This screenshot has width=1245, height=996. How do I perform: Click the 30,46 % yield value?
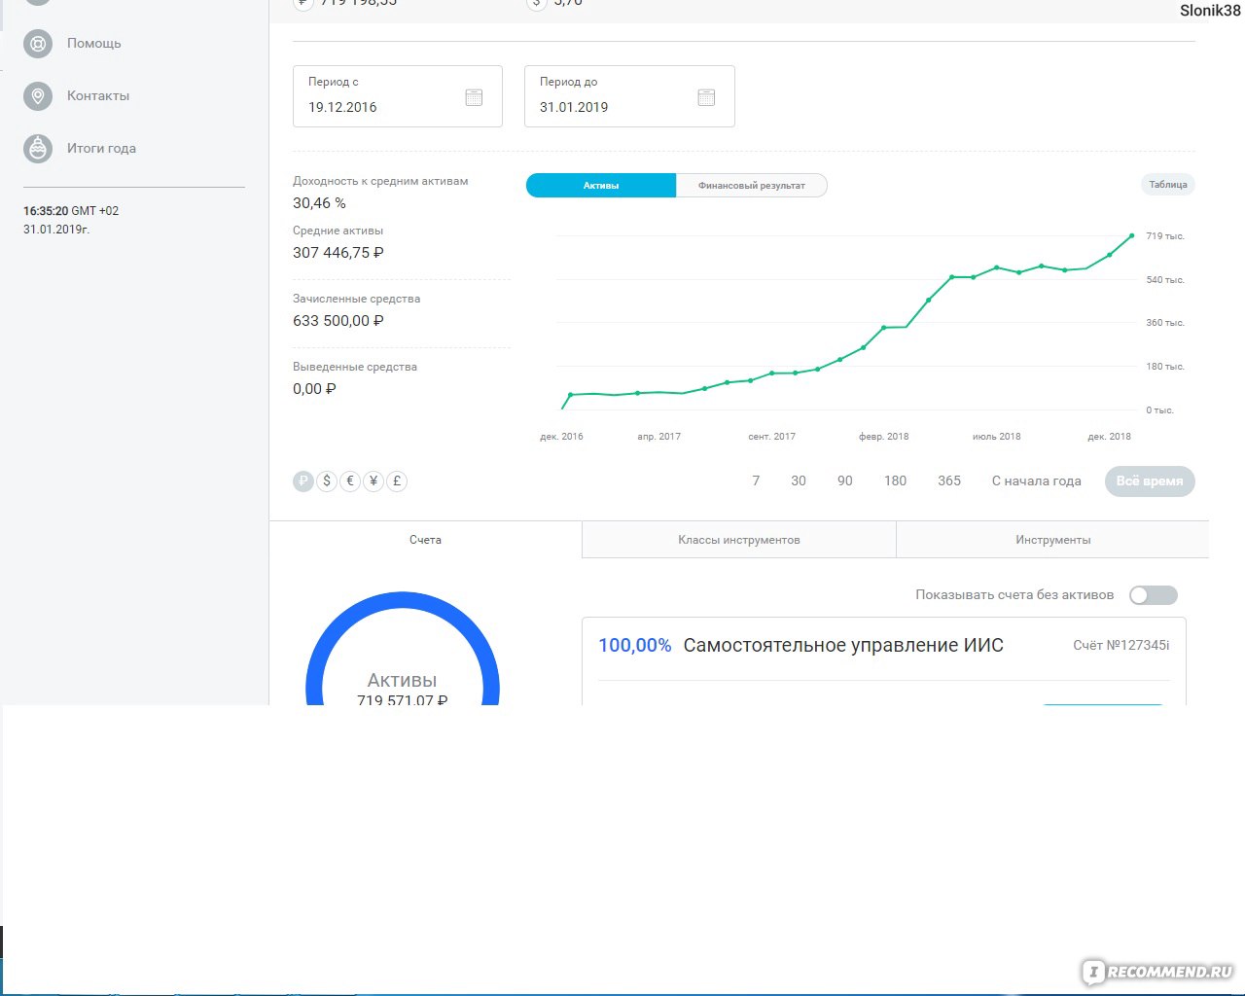[x=319, y=203]
